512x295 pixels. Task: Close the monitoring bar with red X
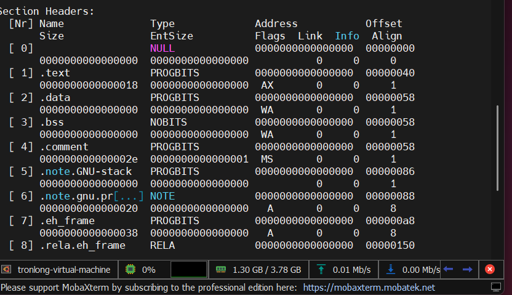click(x=490, y=269)
